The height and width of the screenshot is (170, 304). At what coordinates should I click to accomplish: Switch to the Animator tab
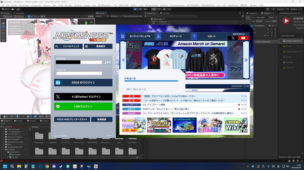coord(19,13)
